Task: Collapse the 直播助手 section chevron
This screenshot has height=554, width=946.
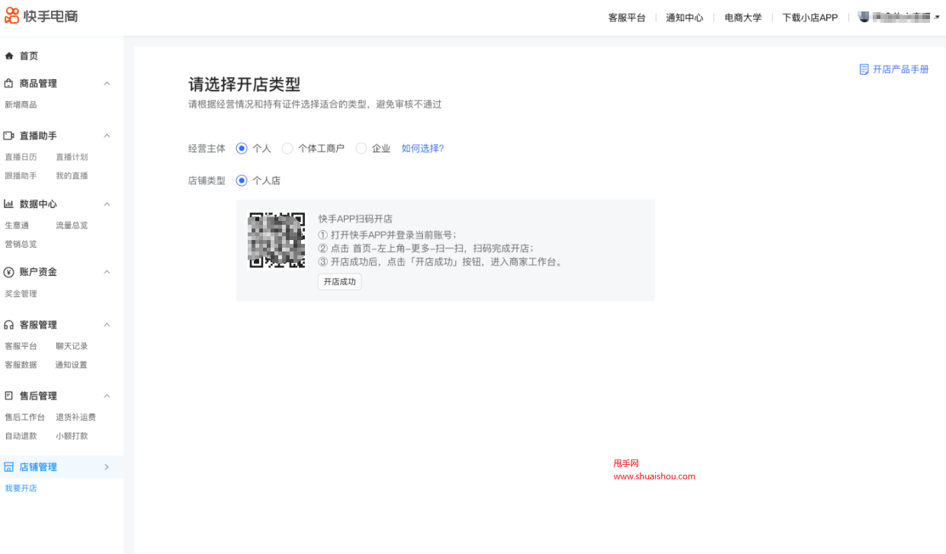Action: (x=107, y=136)
